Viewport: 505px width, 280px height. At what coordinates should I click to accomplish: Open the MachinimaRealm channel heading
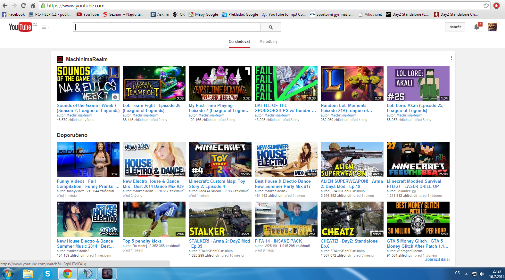tap(87, 59)
